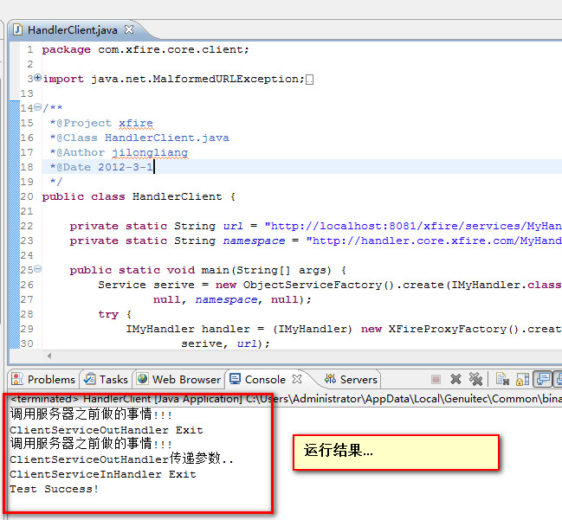The image size is (562, 520).
Task: Click the Web Browser globe icon
Action: tap(143, 379)
